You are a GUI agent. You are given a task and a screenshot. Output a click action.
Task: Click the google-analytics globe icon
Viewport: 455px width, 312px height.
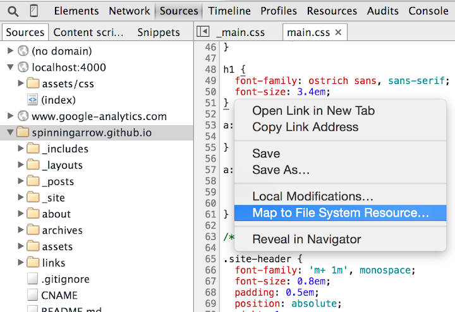(23, 116)
